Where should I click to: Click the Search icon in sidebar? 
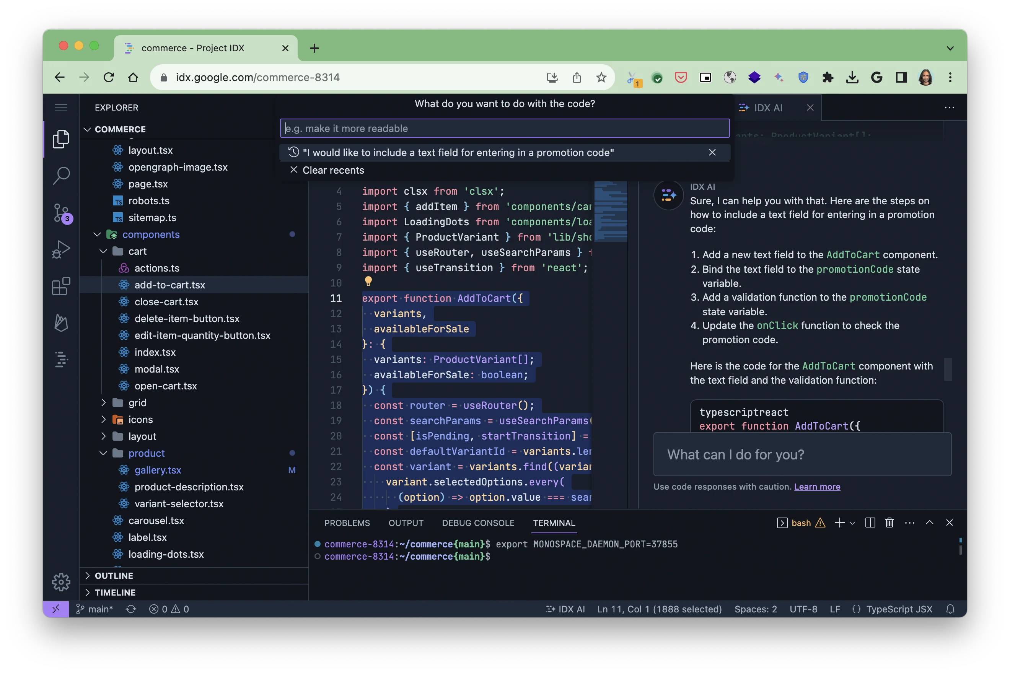[62, 175]
